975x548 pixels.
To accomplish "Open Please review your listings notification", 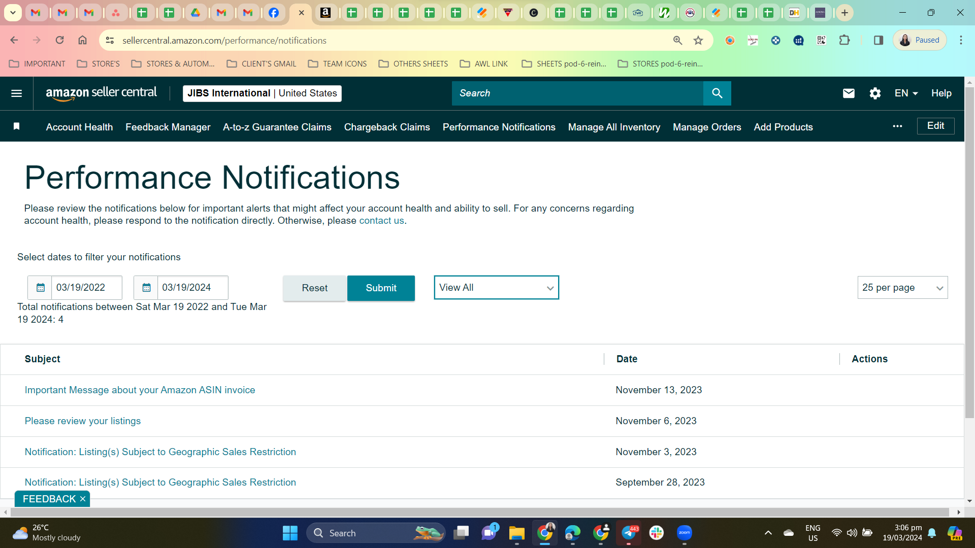I will coord(83,421).
